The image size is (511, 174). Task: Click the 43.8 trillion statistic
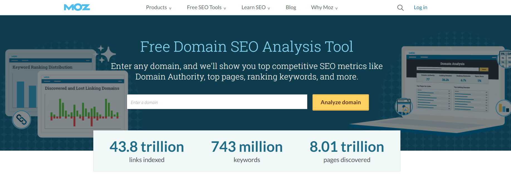click(x=147, y=147)
